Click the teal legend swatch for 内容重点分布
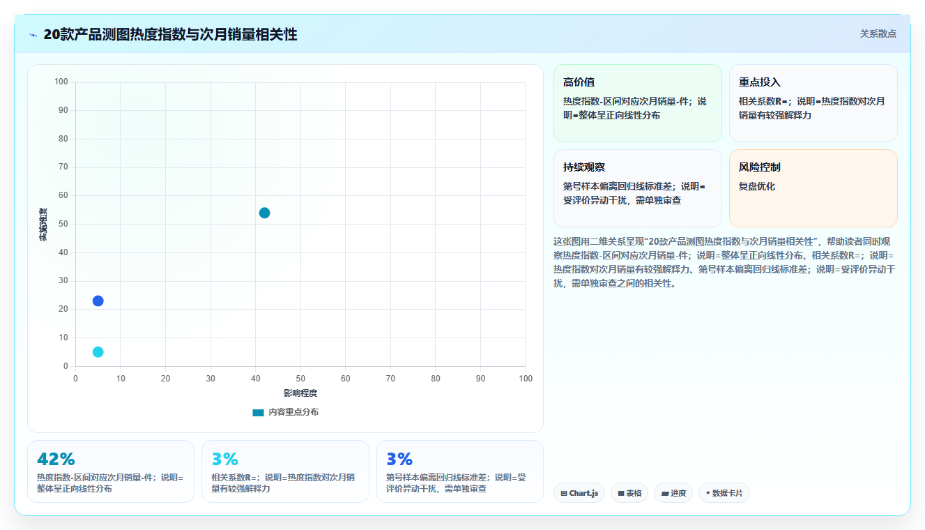 tap(258, 413)
